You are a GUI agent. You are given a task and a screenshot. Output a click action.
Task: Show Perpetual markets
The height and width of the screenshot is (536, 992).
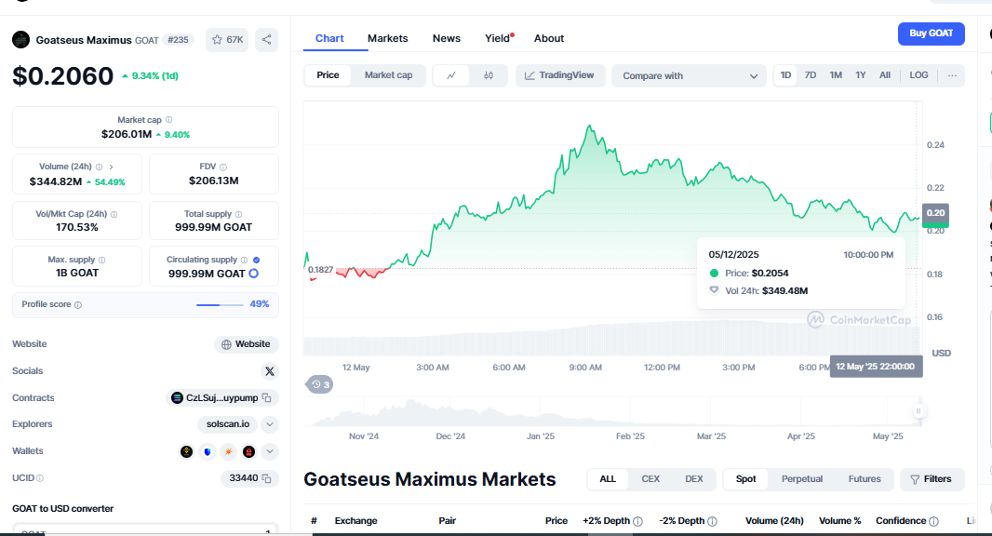click(801, 479)
